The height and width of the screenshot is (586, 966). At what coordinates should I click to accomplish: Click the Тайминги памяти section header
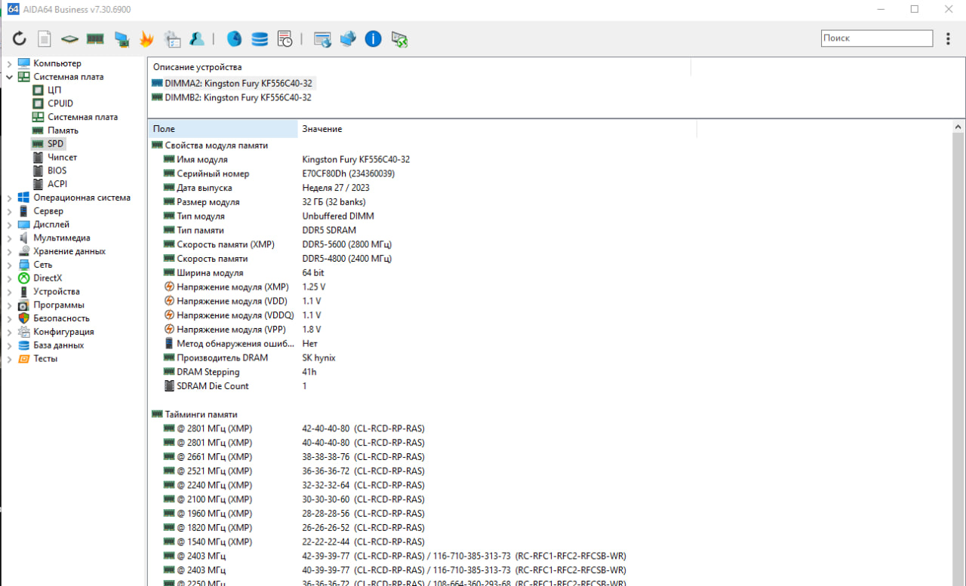coord(195,414)
